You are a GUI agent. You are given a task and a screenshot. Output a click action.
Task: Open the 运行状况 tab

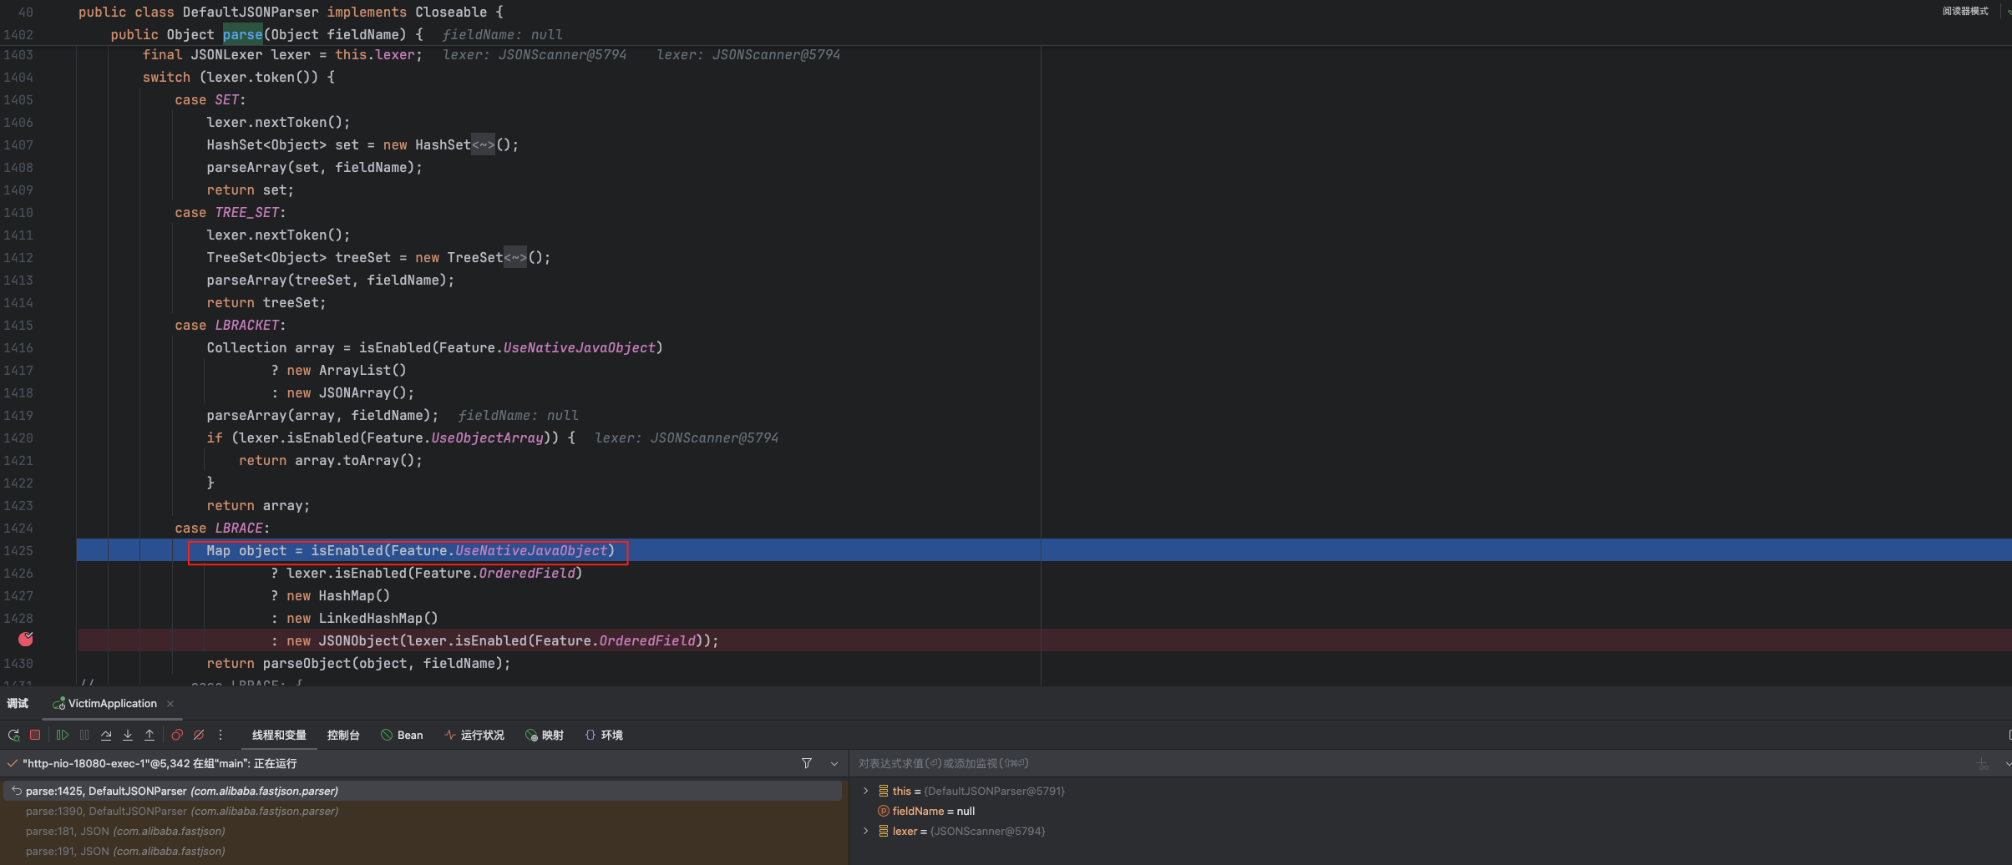(x=474, y=736)
